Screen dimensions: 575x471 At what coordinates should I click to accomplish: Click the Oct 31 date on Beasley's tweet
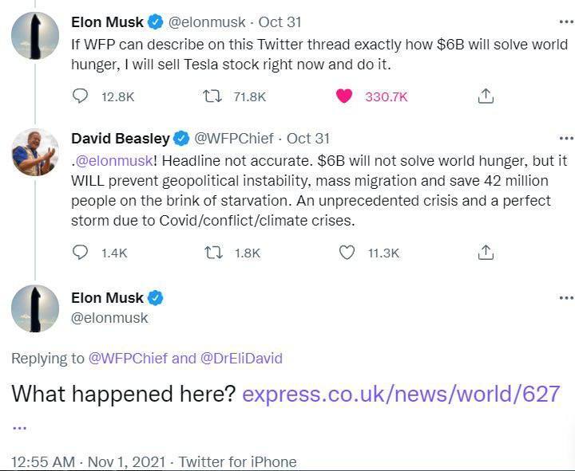tap(307, 139)
